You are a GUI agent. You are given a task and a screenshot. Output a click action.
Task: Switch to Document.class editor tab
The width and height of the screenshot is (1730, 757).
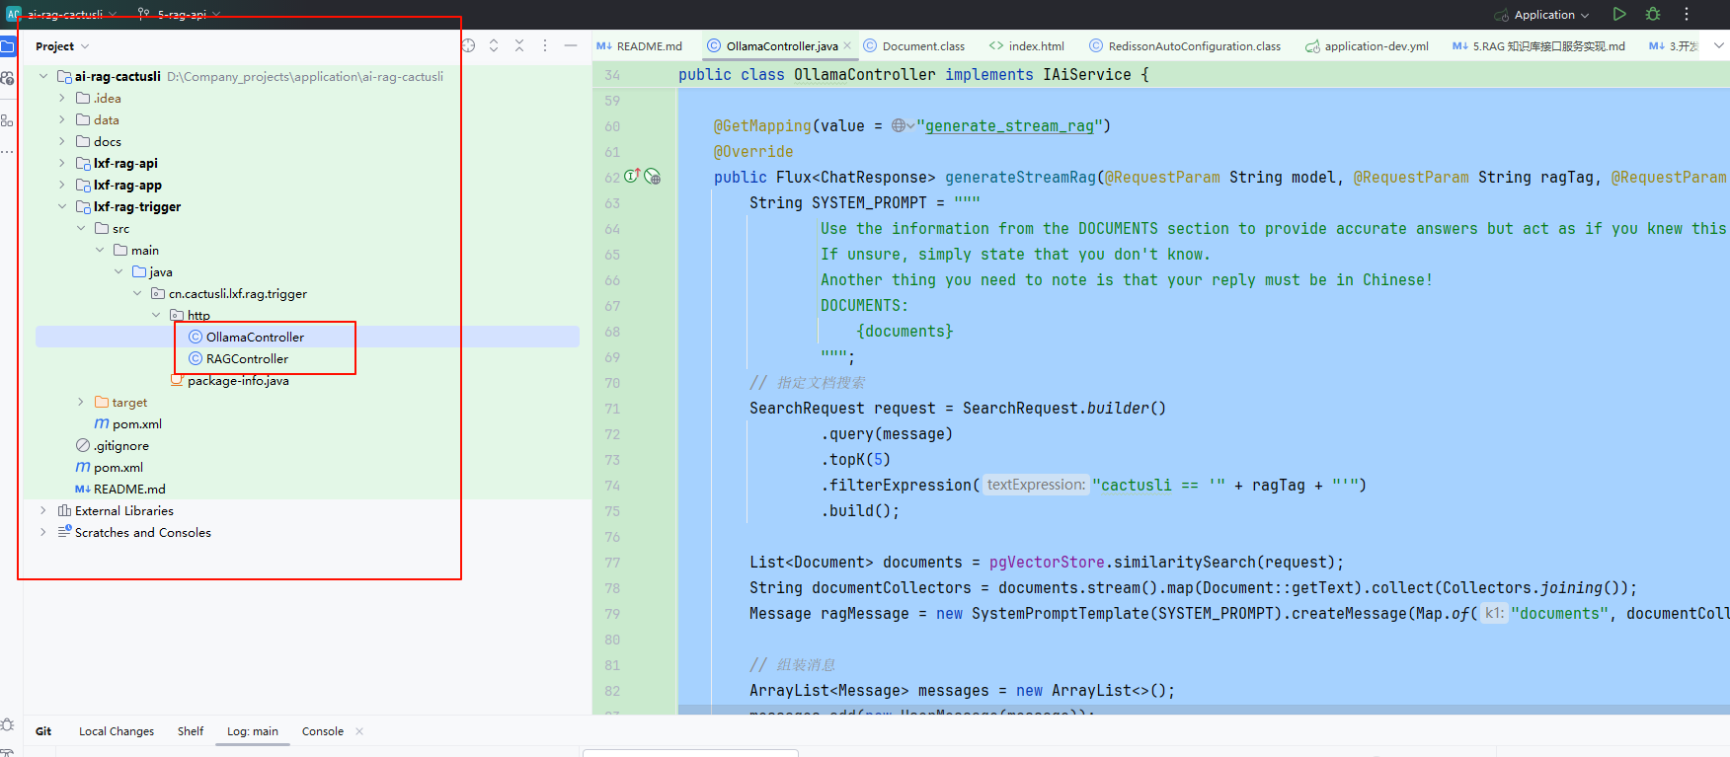(x=913, y=45)
